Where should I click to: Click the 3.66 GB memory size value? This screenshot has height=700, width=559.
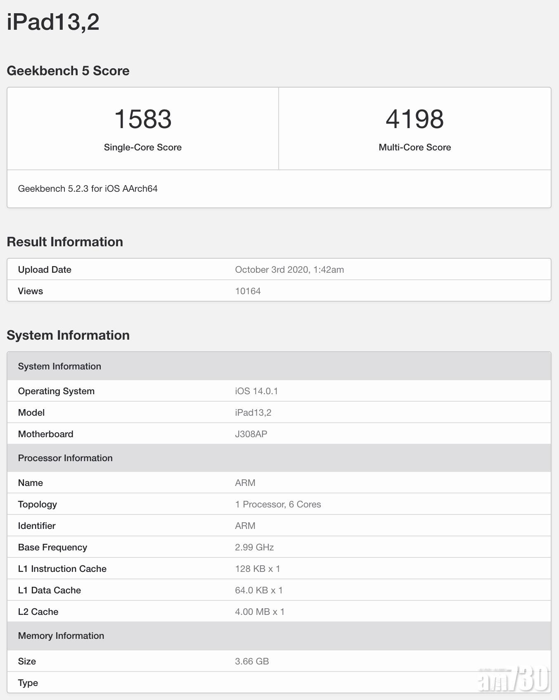point(252,662)
